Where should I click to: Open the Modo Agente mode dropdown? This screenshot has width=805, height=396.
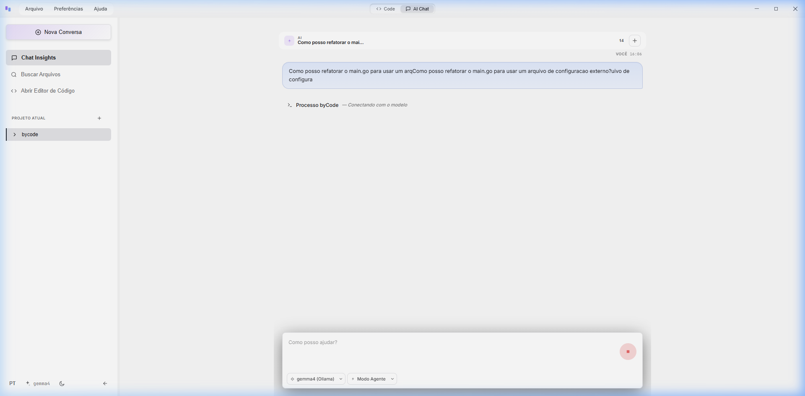click(x=372, y=379)
